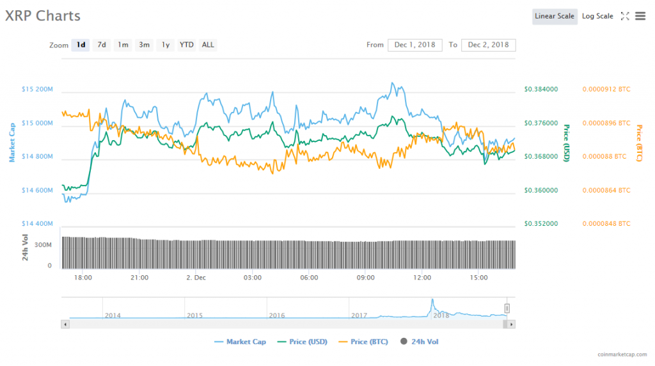Click the navigator scrollbar left arrow
Image resolution: width=655 pixels, height=366 pixels.
(64, 324)
